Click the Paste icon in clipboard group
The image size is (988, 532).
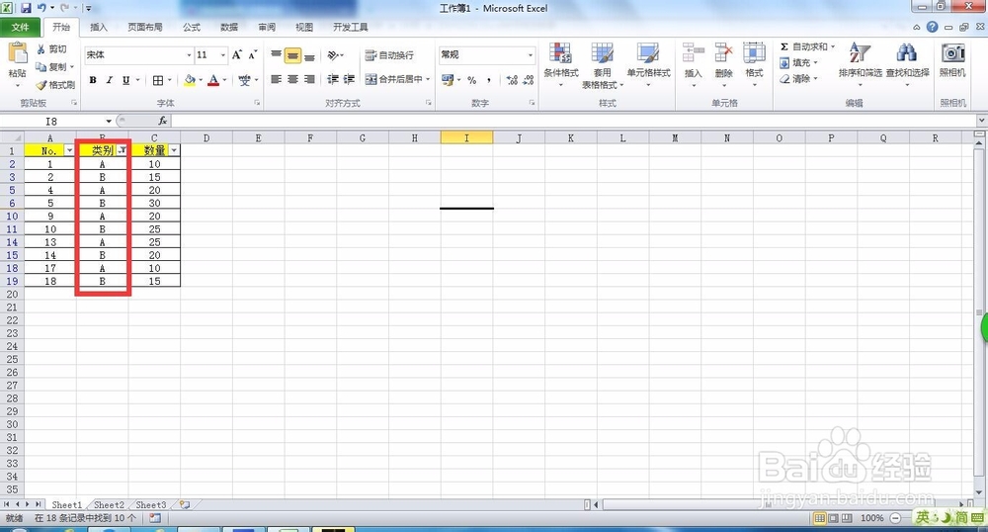pyautogui.click(x=18, y=54)
